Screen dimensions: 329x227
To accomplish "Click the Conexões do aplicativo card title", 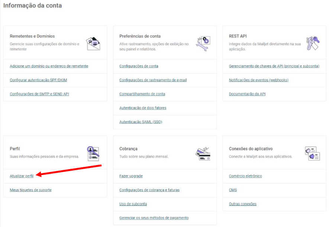I will click(251, 149).
